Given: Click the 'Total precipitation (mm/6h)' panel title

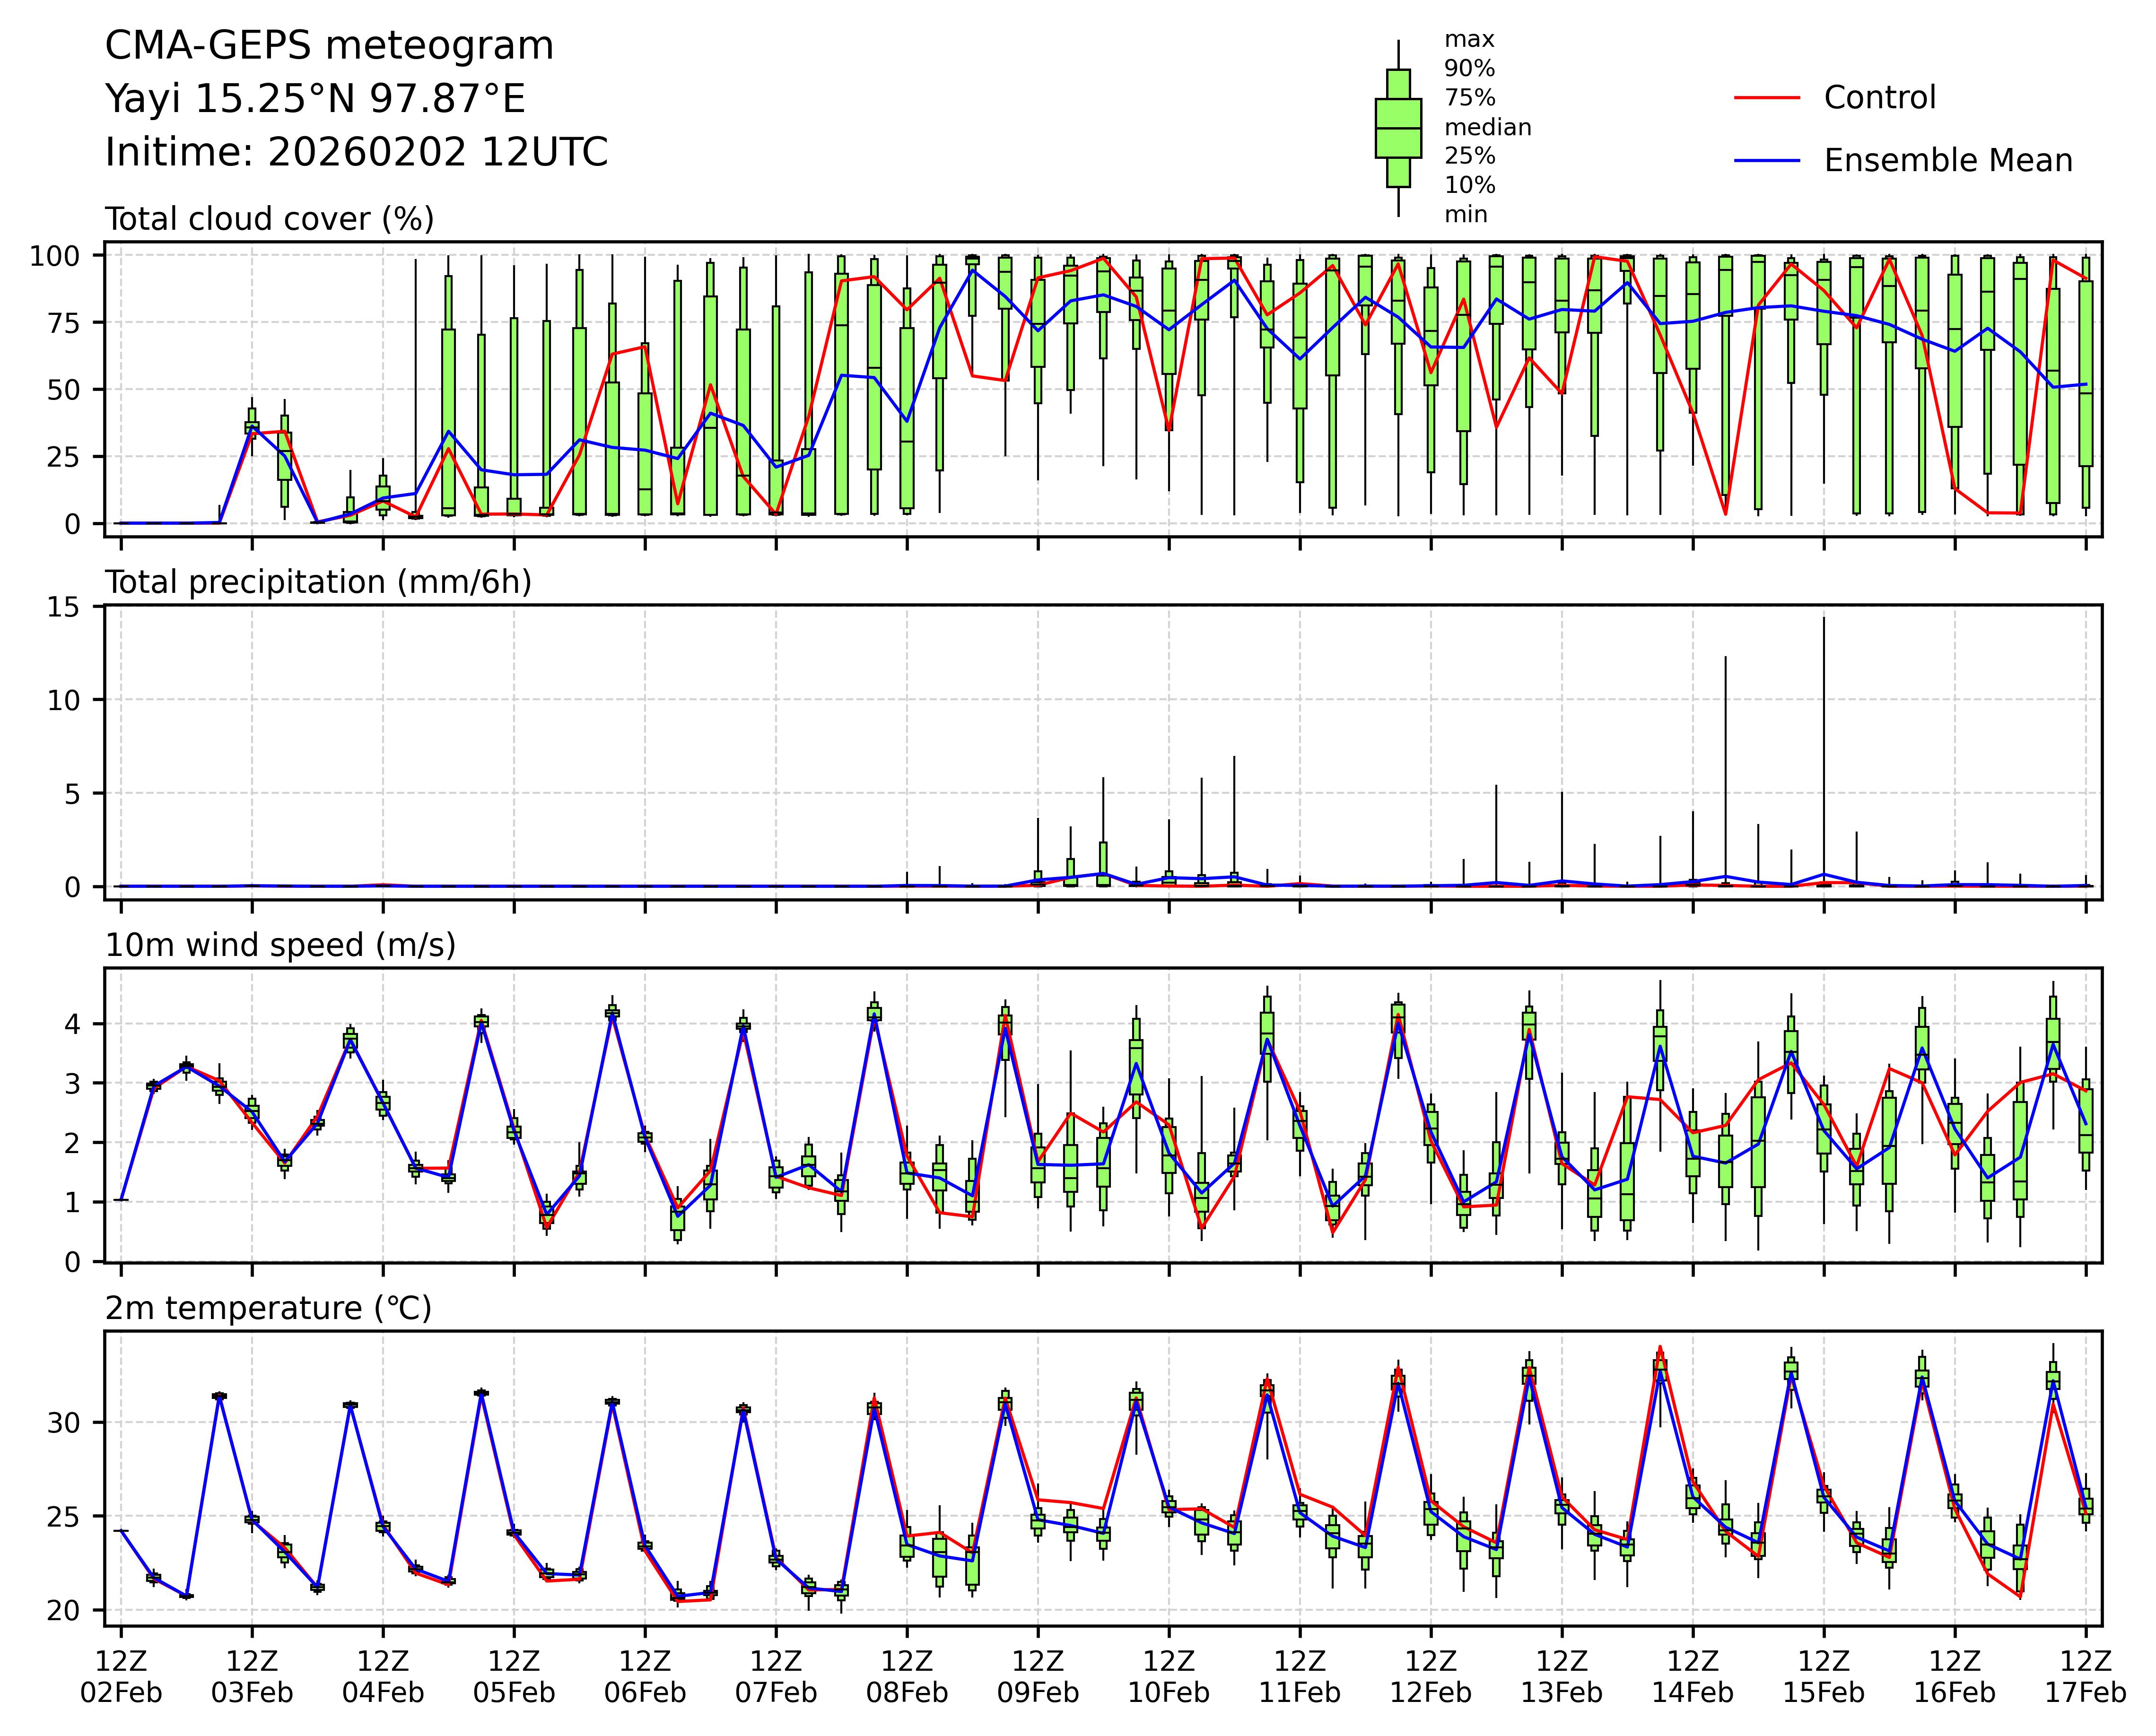Looking at the screenshot, I should click(318, 582).
